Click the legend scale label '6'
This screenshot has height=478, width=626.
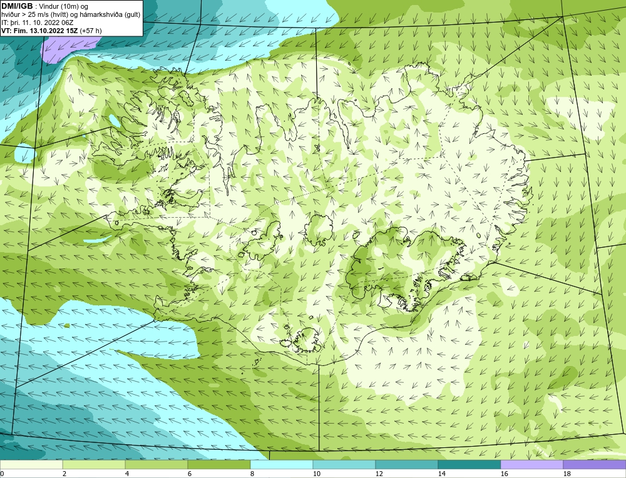pos(190,474)
